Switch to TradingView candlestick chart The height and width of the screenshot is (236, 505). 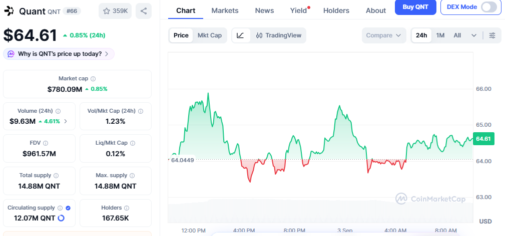click(x=279, y=35)
